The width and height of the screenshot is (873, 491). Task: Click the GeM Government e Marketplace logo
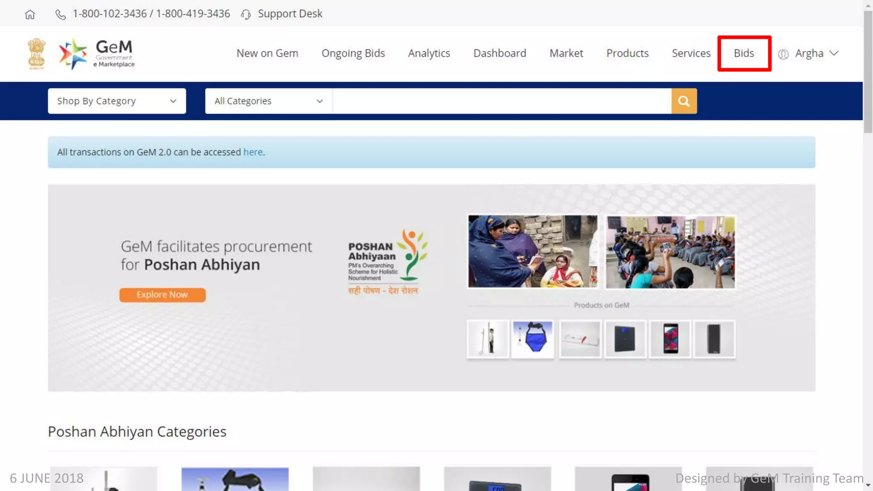point(97,54)
